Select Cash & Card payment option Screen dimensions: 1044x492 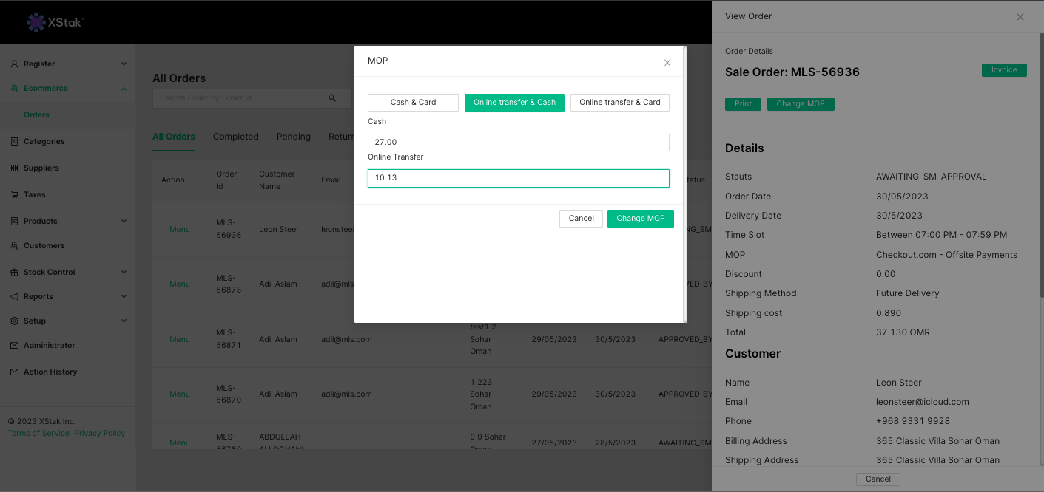click(x=413, y=103)
